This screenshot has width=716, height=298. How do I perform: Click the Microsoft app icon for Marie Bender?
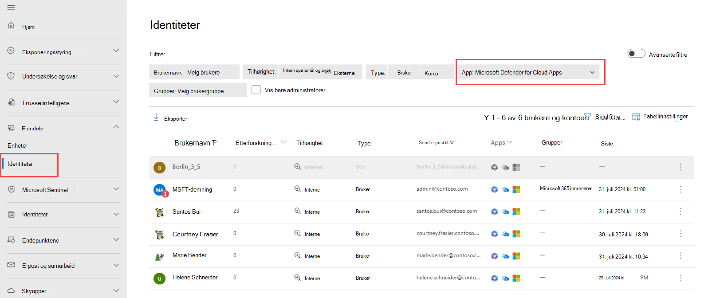(x=516, y=256)
